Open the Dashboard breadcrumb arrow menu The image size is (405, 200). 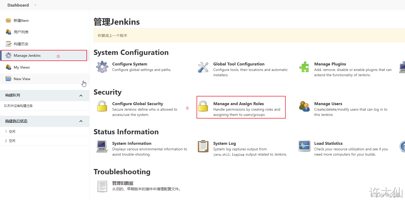click(36, 5)
